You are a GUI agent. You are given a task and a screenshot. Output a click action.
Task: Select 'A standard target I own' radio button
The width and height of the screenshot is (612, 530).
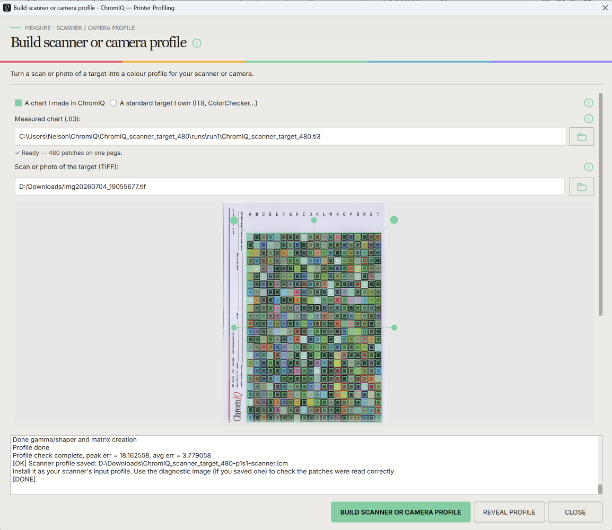pyautogui.click(x=113, y=103)
